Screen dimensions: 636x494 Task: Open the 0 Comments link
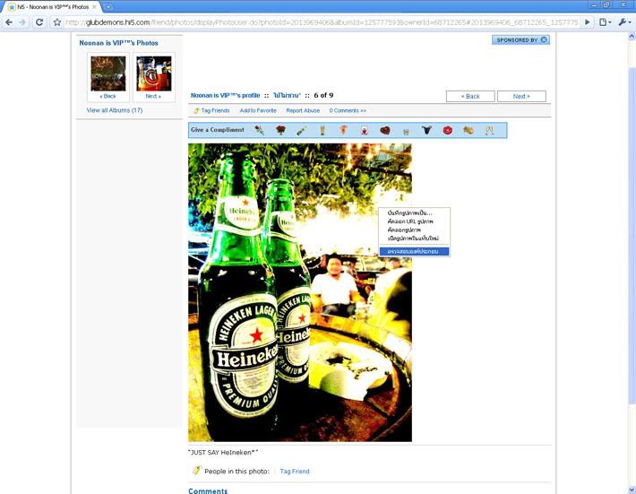348,110
